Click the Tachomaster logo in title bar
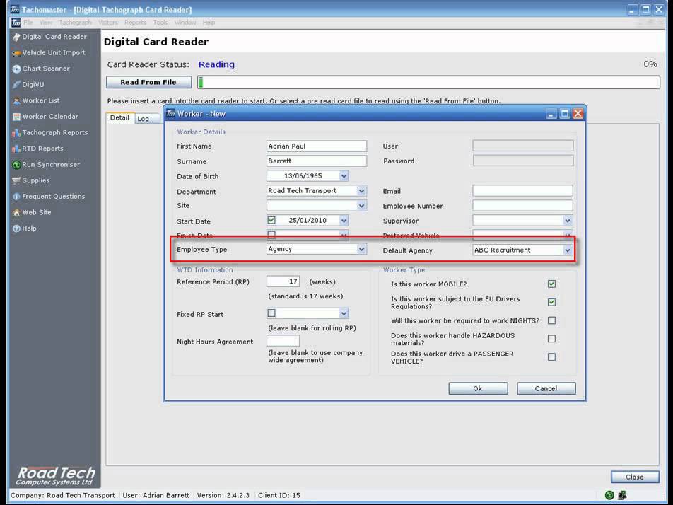Screen dimensions: 673x505 (15, 9)
